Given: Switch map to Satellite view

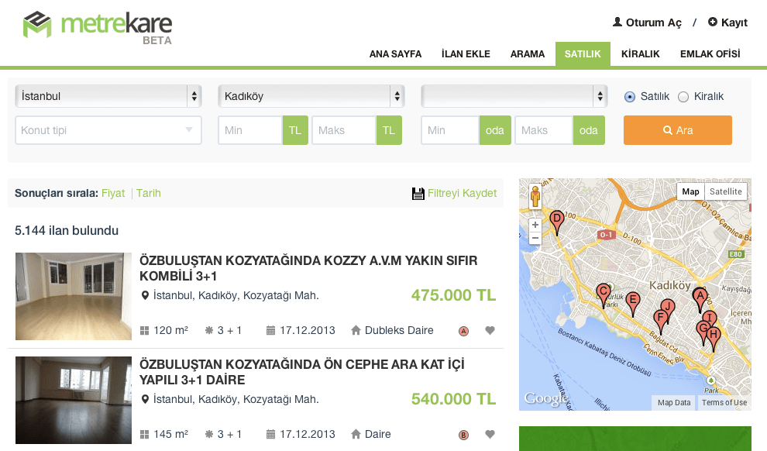Looking at the screenshot, I should point(725,191).
